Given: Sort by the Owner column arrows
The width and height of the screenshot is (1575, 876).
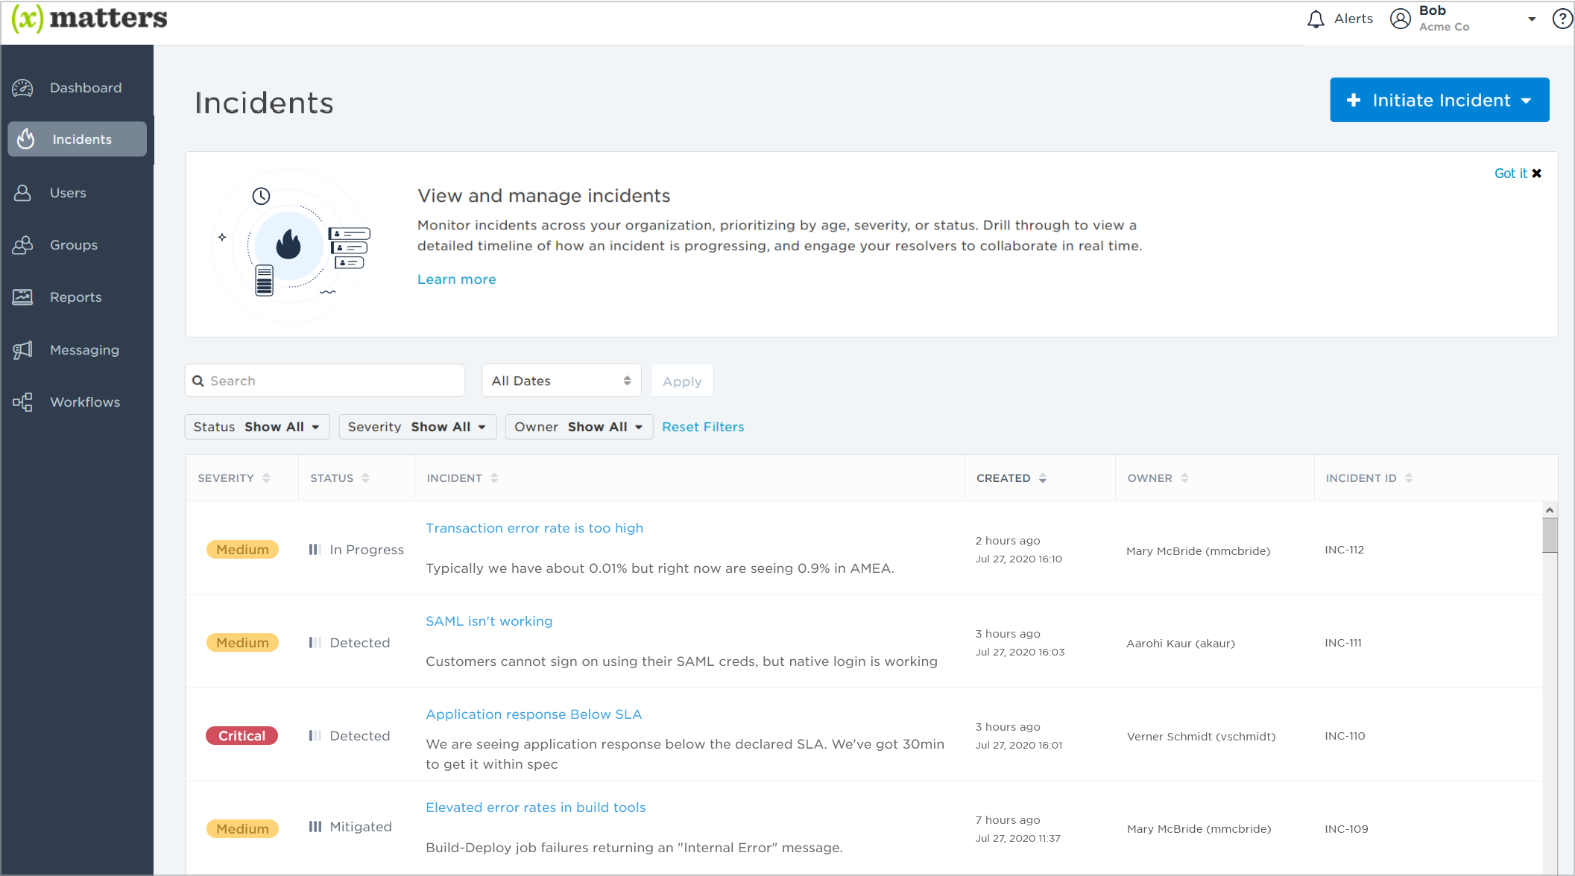Looking at the screenshot, I should click(x=1184, y=478).
